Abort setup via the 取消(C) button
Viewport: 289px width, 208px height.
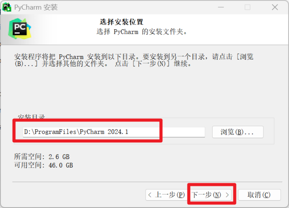click(x=259, y=195)
